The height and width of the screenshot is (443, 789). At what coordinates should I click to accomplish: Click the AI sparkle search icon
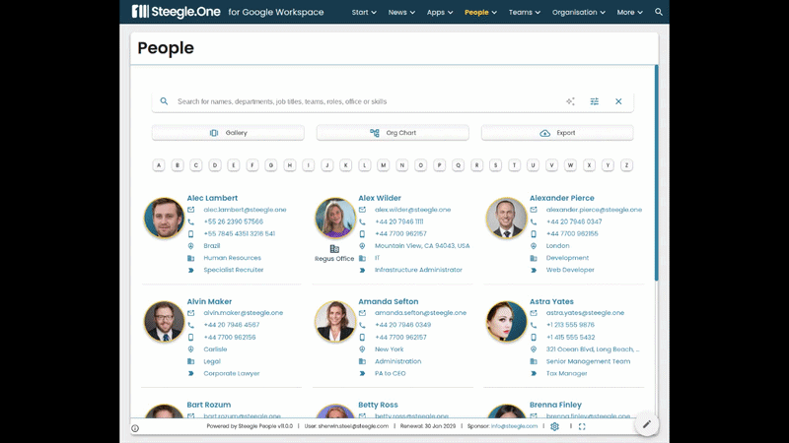tap(570, 101)
